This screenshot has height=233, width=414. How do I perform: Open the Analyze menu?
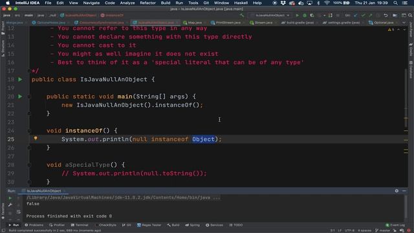[127, 3]
